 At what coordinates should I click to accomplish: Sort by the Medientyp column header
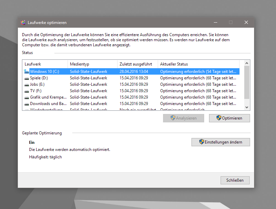pyautogui.click(x=93, y=64)
